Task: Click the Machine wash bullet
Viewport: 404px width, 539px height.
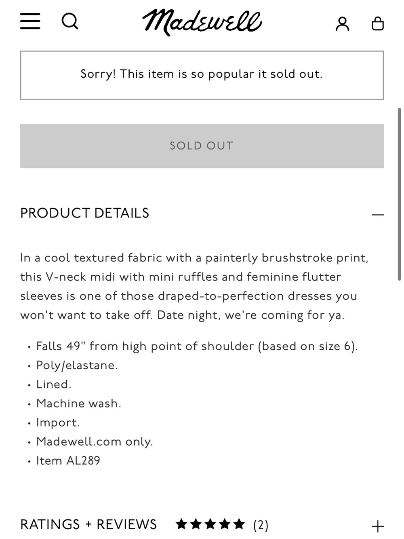Action: click(79, 403)
